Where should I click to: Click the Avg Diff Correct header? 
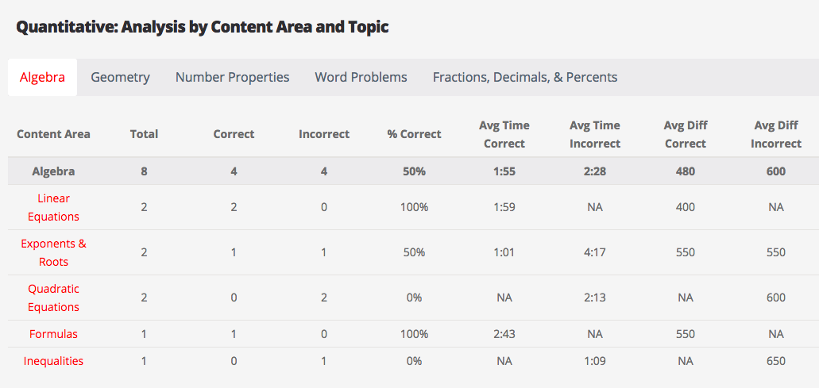(685, 134)
